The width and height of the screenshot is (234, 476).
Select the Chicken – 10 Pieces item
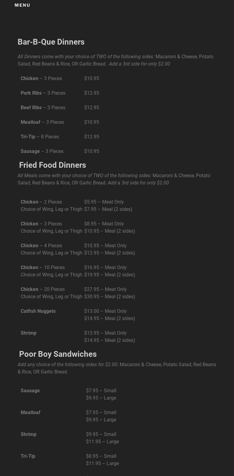tap(43, 267)
